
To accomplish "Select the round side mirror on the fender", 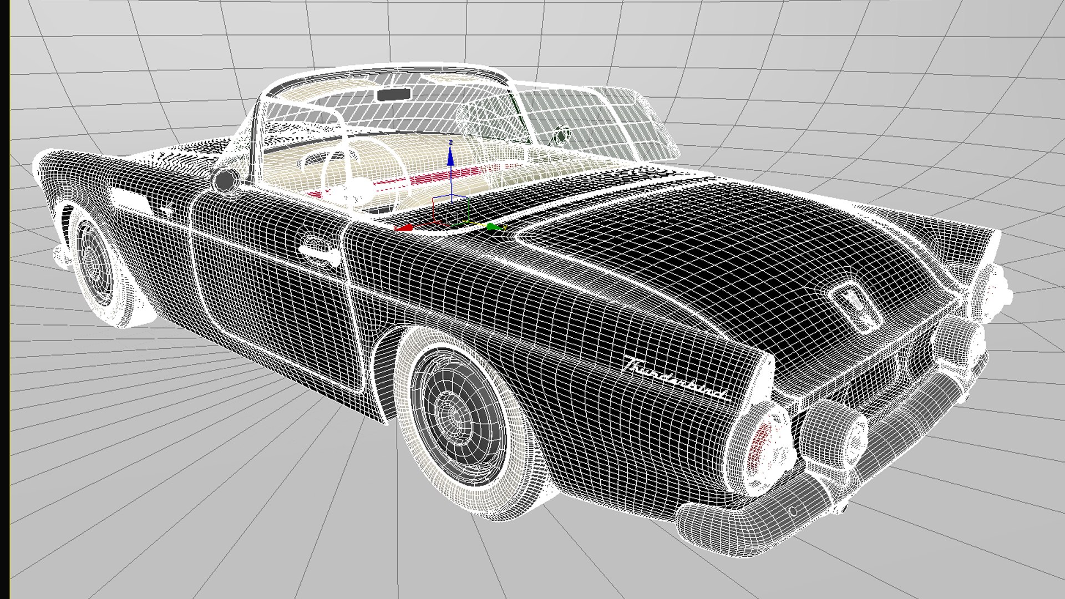I will (x=225, y=180).
